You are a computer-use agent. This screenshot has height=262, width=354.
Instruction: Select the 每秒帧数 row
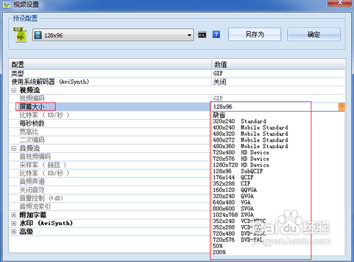[x=110, y=123]
